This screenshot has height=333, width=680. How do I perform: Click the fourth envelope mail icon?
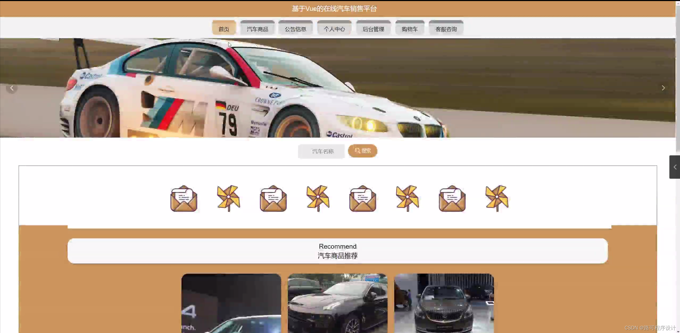pyautogui.click(x=452, y=198)
